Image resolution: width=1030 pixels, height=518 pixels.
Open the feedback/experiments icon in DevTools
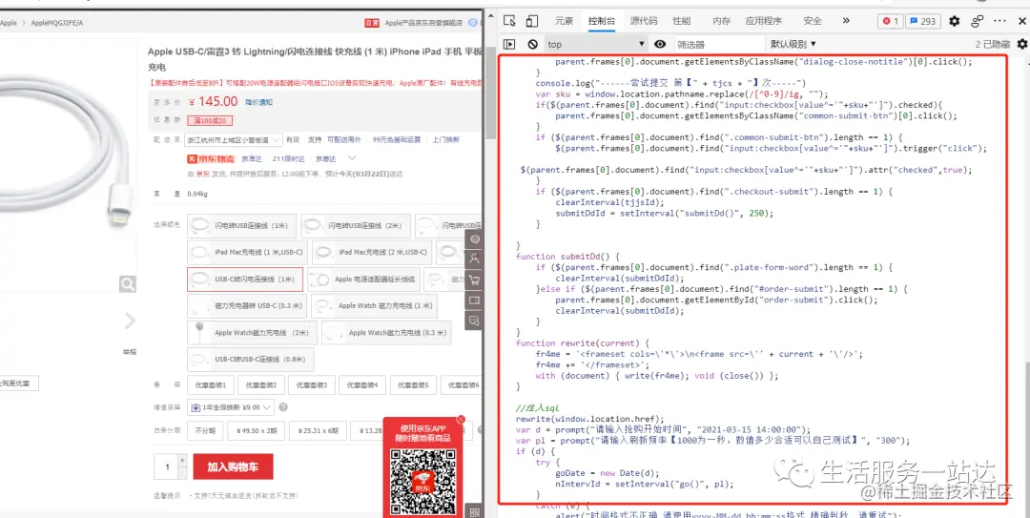coord(978,21)
